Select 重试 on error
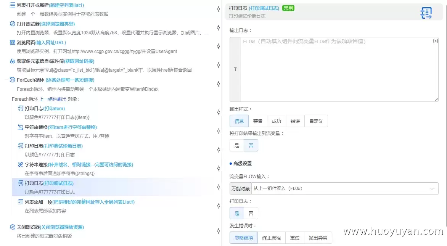The height and width of the screenshot is (246, 447). tap(295, 238)
